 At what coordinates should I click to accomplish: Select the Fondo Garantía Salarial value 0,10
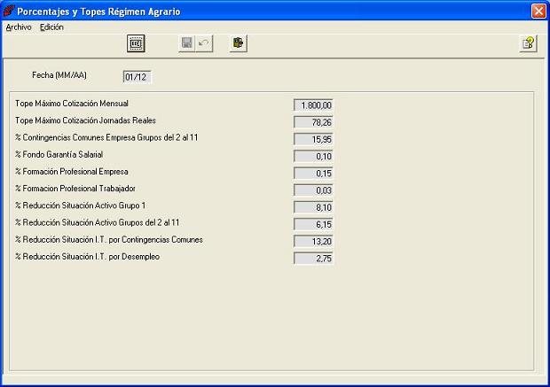pos(313,156)
